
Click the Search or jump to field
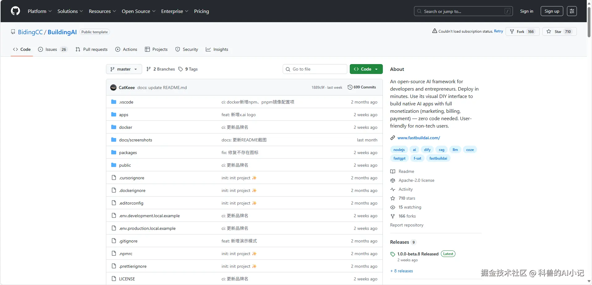click(x=463, y=11)
